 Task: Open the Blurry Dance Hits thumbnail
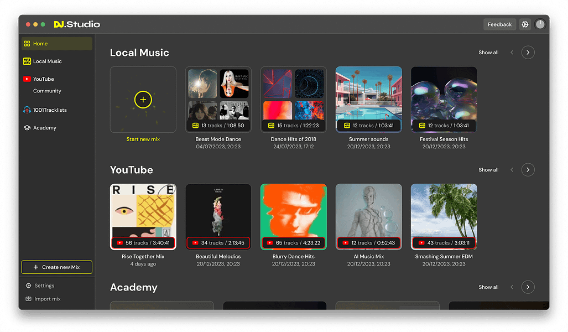tap(294, 217)
